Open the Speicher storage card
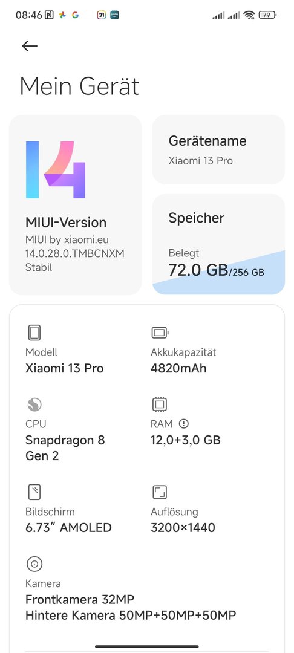The image size is (294, 653). coord(218,244)
